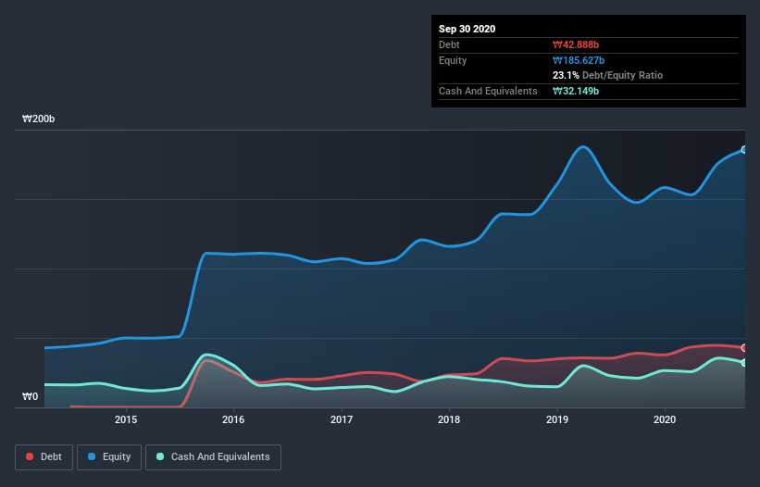
Task: Click the blue Equity end-point marker
Action: click(x=744, y=150)
